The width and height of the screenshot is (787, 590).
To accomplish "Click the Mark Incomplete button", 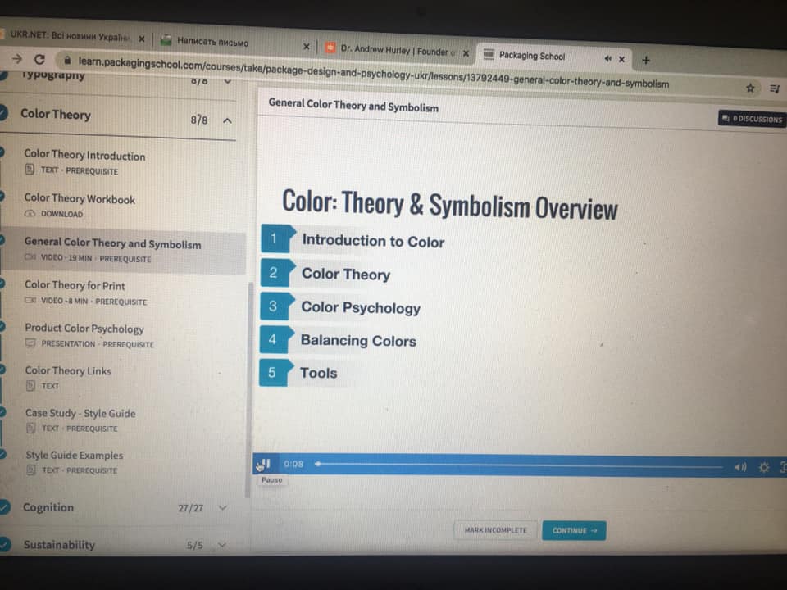I will pyautogui.click(x=495, y=530).
